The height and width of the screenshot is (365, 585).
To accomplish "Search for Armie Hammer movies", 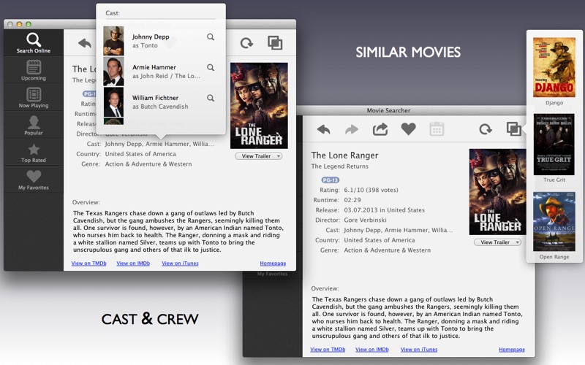I will (x=211, y=67).
